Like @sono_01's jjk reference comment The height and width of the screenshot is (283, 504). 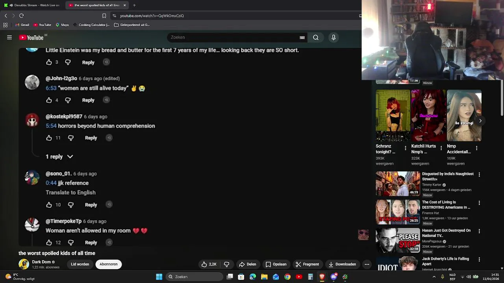(49, 205)
